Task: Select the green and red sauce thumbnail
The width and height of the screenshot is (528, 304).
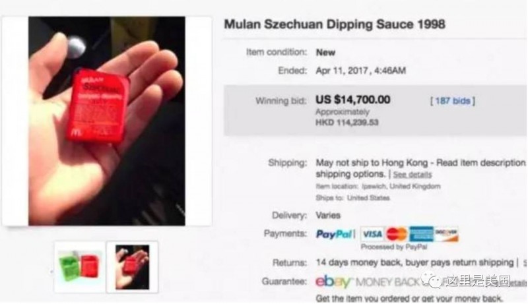Action: tap(80, 267)
